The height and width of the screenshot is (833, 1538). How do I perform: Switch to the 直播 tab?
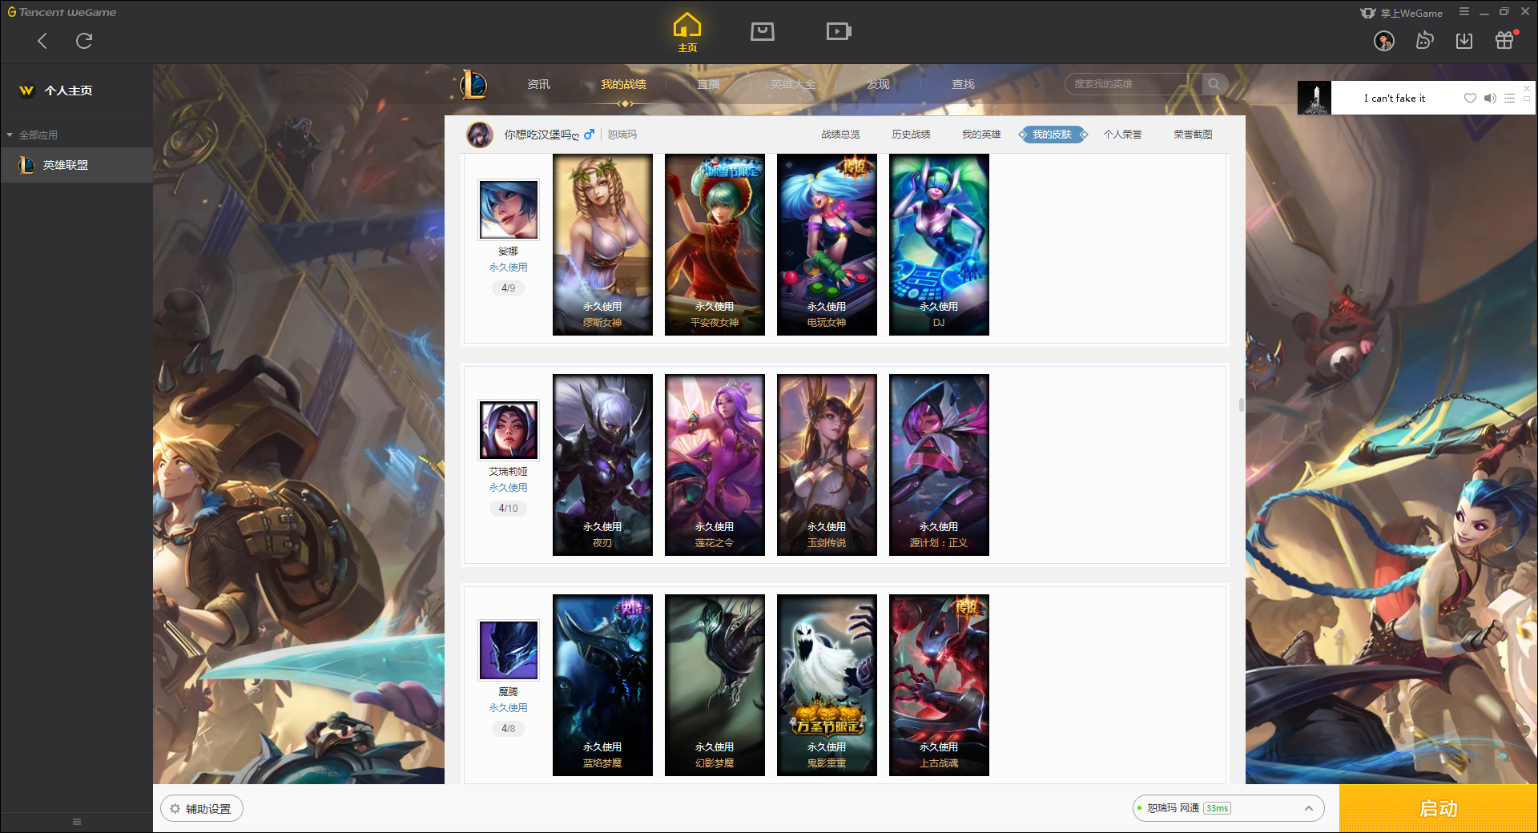pyautogui.click(x=708, y=84)
